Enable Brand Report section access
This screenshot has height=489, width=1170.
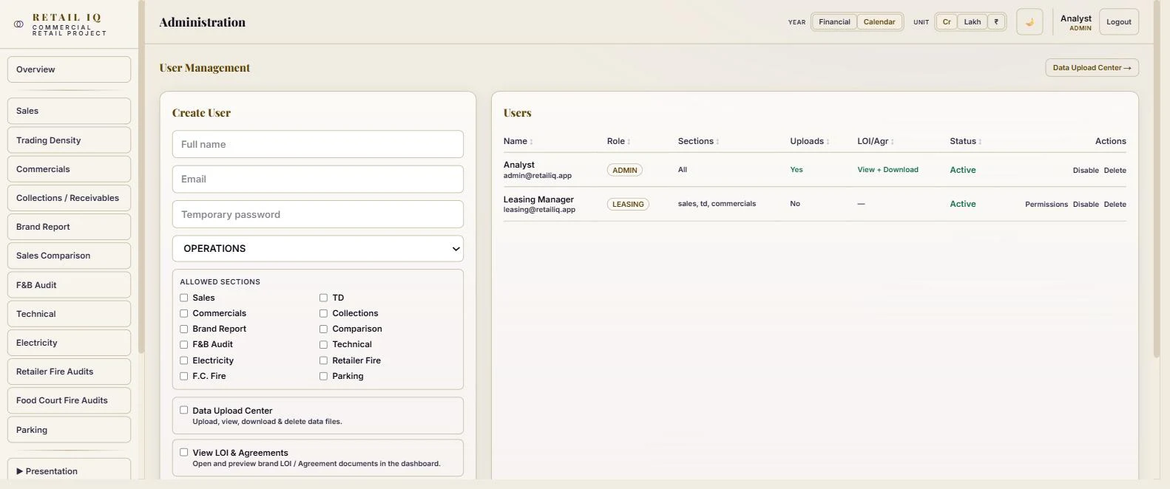[x=184, y=329]
